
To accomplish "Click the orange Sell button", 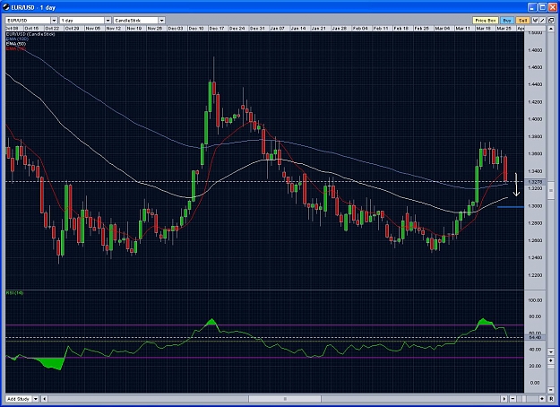I will pos(522,21).
